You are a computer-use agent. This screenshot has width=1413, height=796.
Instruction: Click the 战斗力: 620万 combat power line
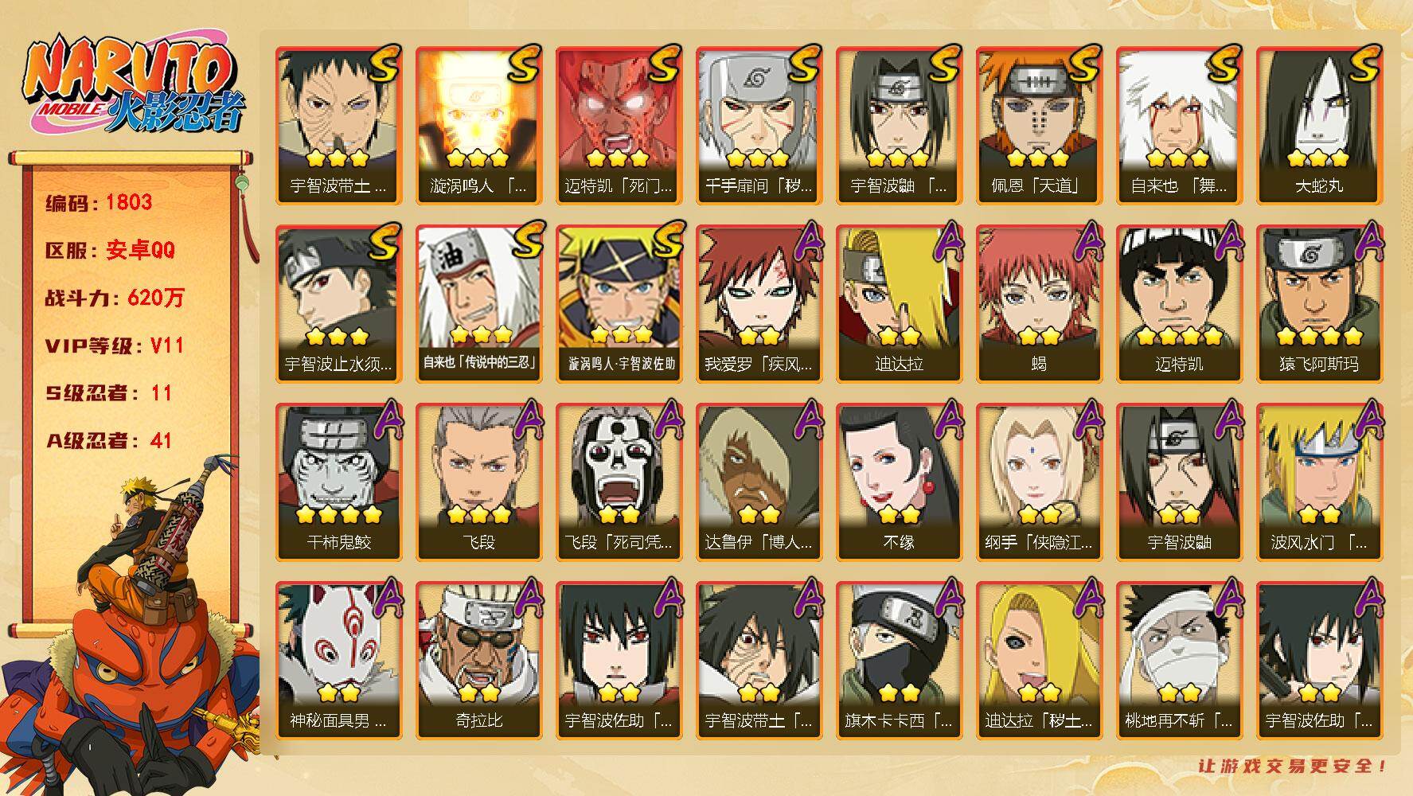pyautogui.click(x=115, y=298)
